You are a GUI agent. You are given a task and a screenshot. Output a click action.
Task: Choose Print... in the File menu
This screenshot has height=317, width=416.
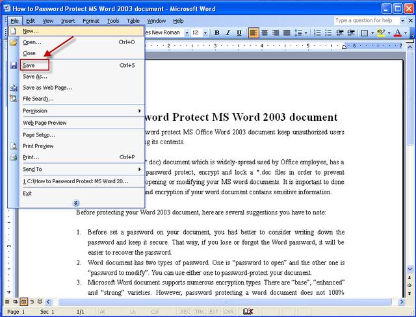tap(77, 157)
